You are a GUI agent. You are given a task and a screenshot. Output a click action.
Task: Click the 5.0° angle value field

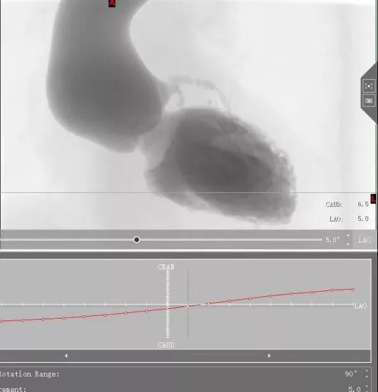[x=333, y=240]
